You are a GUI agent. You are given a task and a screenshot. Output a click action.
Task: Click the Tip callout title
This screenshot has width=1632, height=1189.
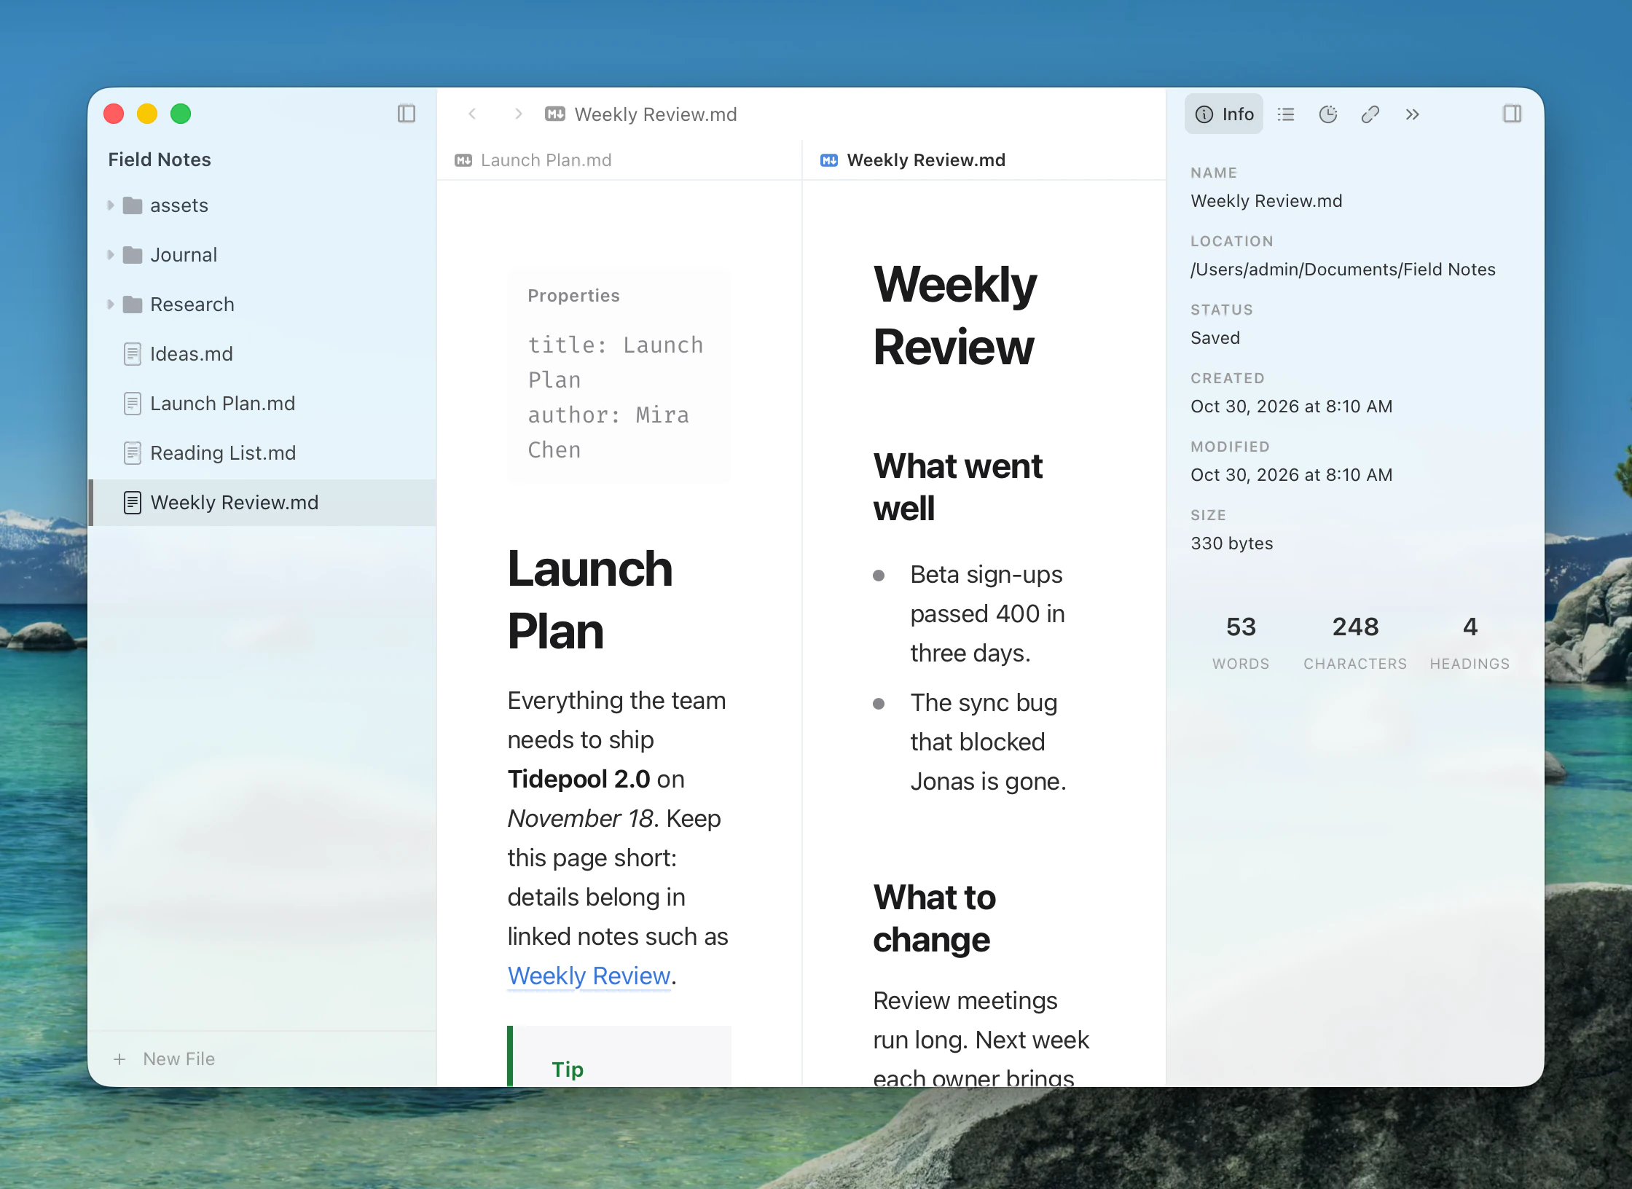(568, 1070)
